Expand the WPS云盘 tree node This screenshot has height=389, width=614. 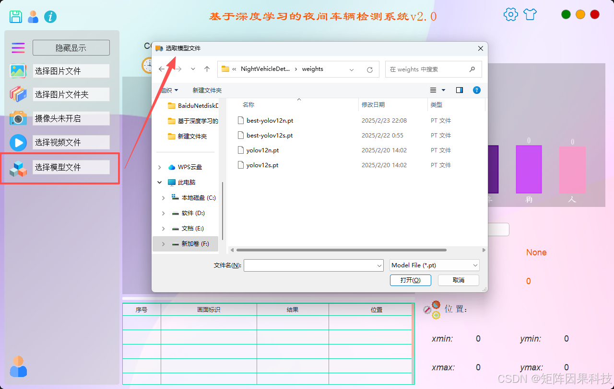[160, 167]
